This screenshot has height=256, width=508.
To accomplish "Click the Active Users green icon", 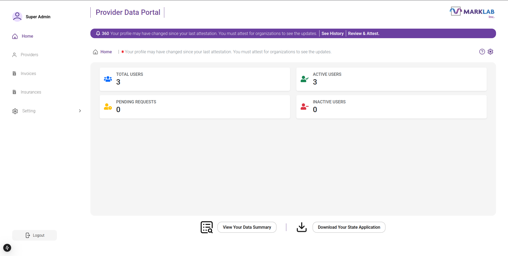I will 304,79.
